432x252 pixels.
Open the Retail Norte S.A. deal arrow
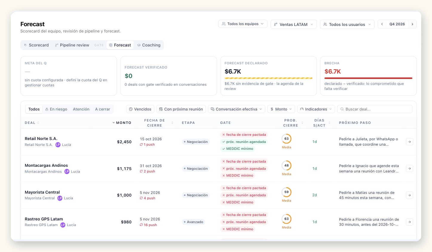point(409,142)
